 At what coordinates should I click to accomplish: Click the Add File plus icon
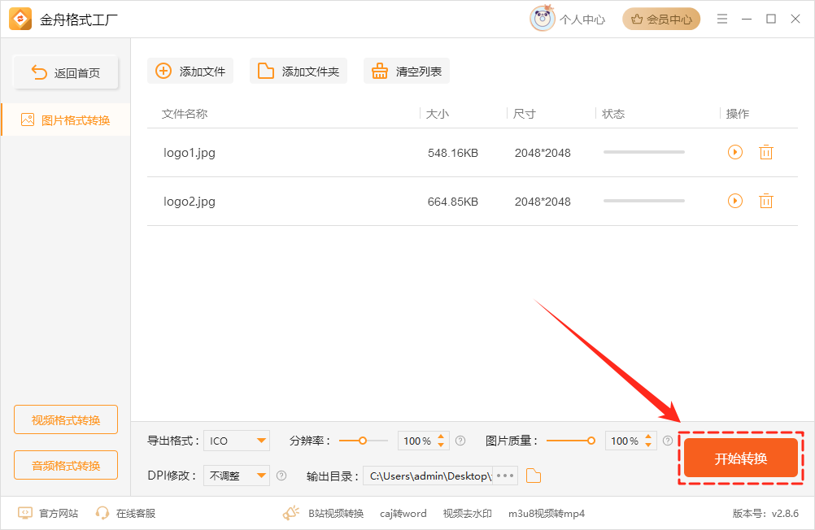pos(162,71)
